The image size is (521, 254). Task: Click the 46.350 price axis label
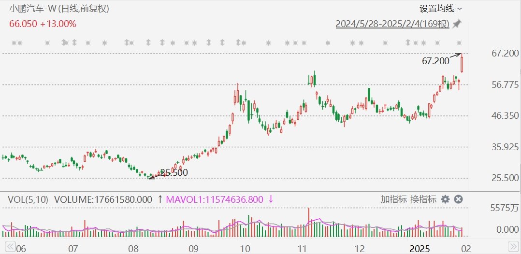pos(505,116)
